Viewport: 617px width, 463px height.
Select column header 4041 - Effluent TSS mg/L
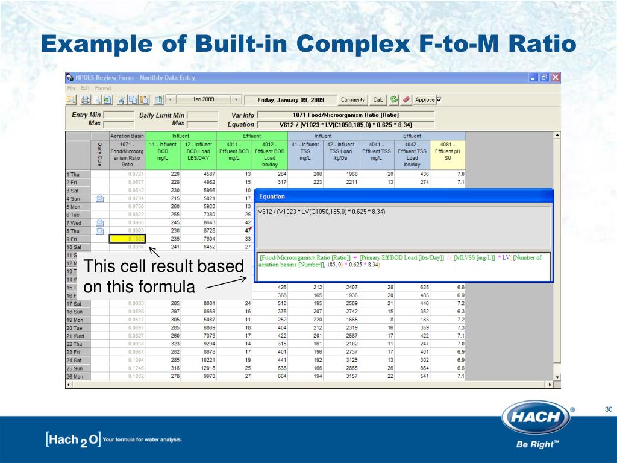coord(377,155)
